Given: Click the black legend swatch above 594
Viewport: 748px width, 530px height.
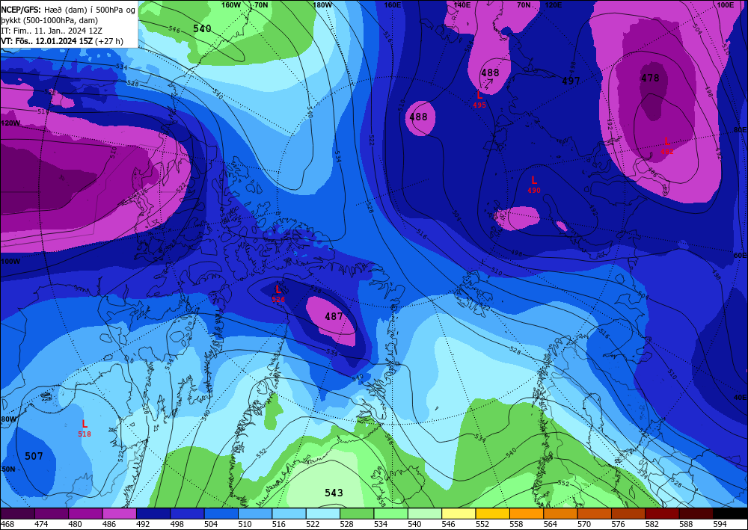Looking at the screenshot, I should click(730, 514).
